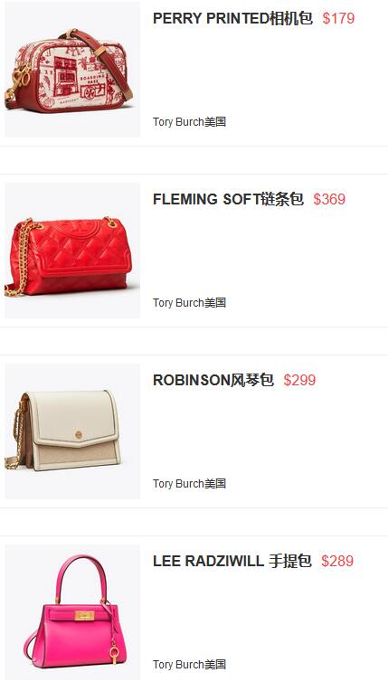Click Tory Burch美国 under Fleming Soft bag

189,303
